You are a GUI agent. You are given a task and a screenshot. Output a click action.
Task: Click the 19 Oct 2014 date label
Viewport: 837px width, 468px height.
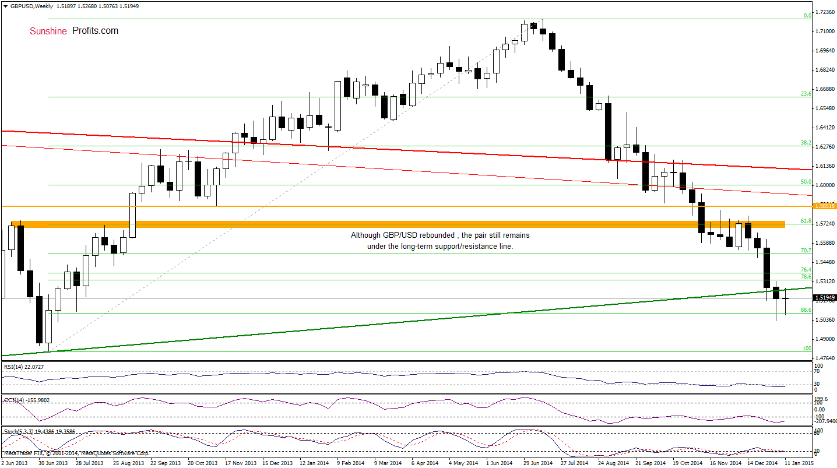pyautogui.click(x=688, y=463)
